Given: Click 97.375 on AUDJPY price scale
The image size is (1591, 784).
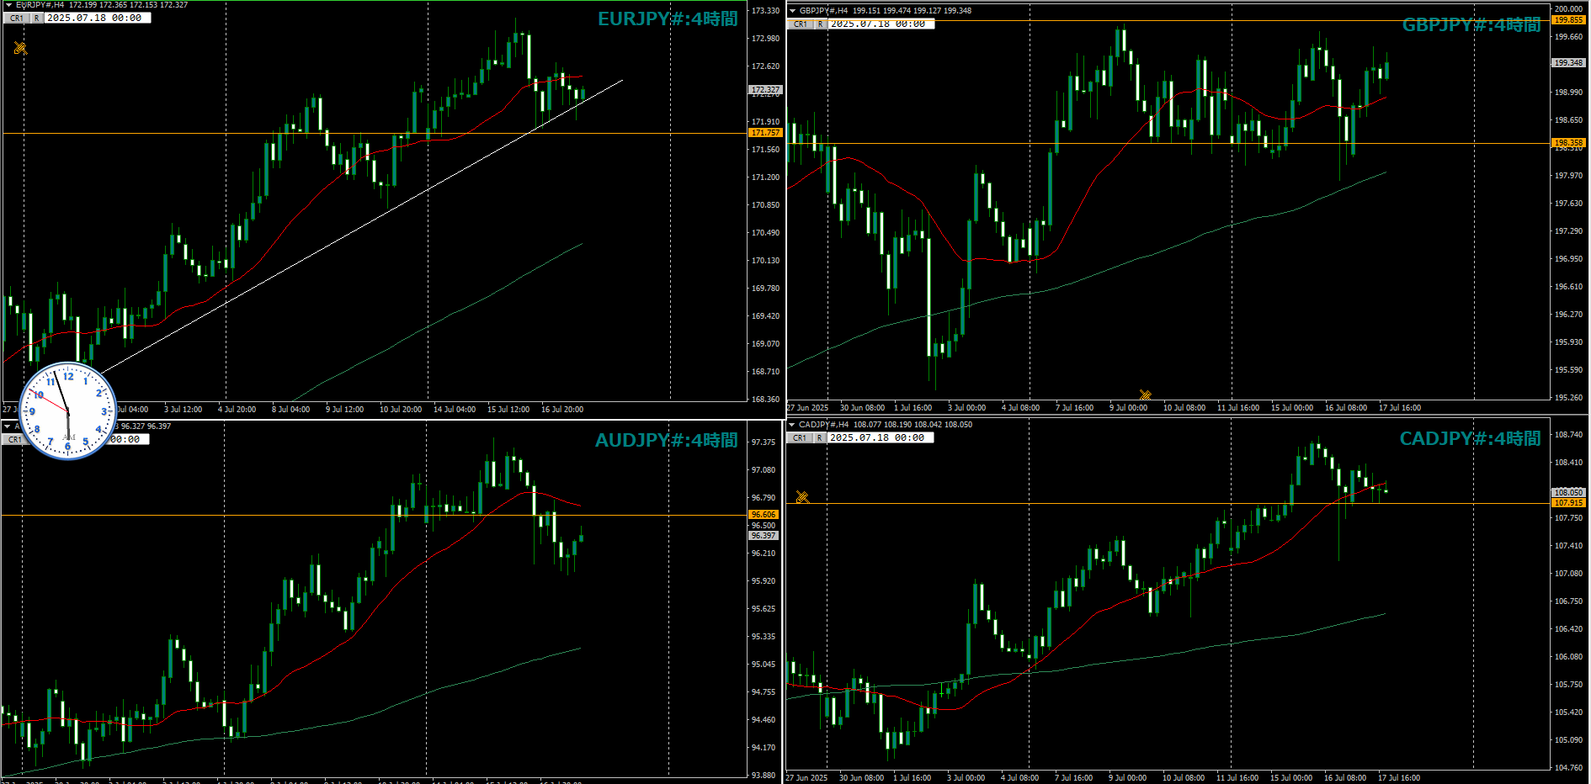Looking at the screenshot, I should (x=764, y=442).
